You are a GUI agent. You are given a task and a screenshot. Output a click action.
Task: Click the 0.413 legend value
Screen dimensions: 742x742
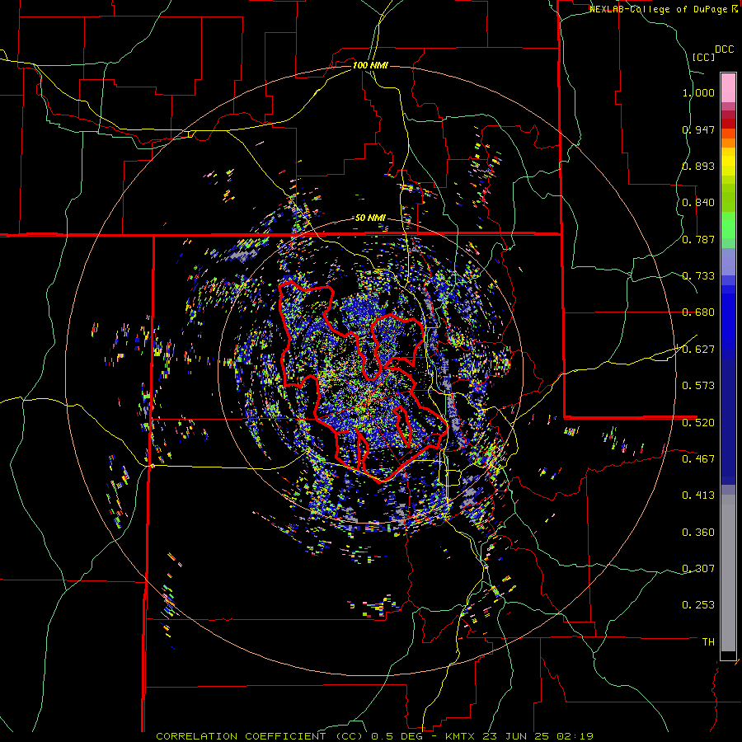click(698, 495)
